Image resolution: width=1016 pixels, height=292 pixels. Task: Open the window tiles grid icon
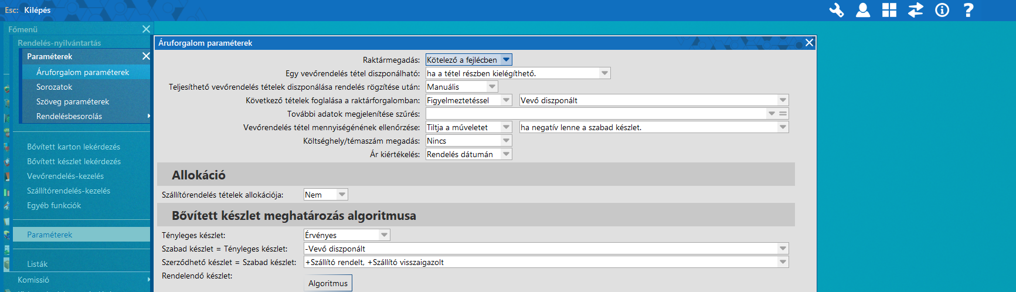889,10
